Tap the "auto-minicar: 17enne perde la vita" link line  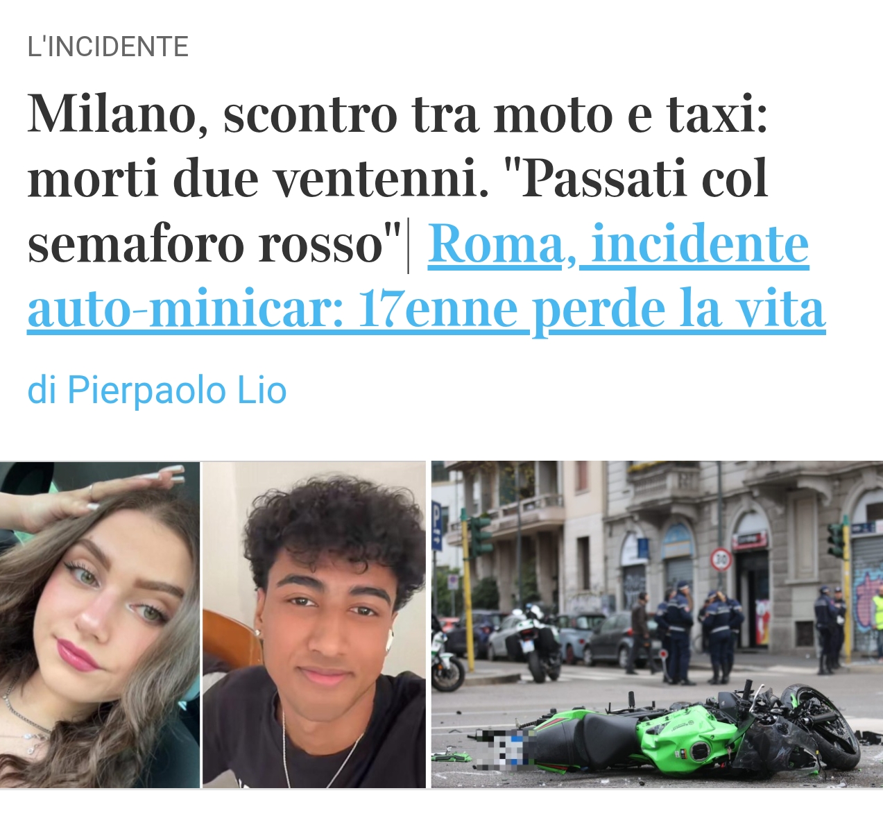[x=427, y=309]
